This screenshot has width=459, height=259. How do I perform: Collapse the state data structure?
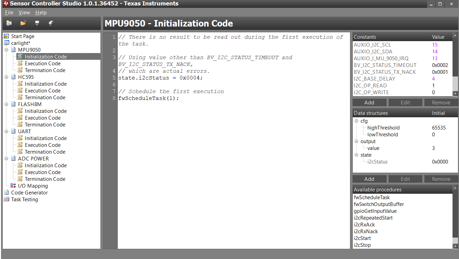[357, 155]
